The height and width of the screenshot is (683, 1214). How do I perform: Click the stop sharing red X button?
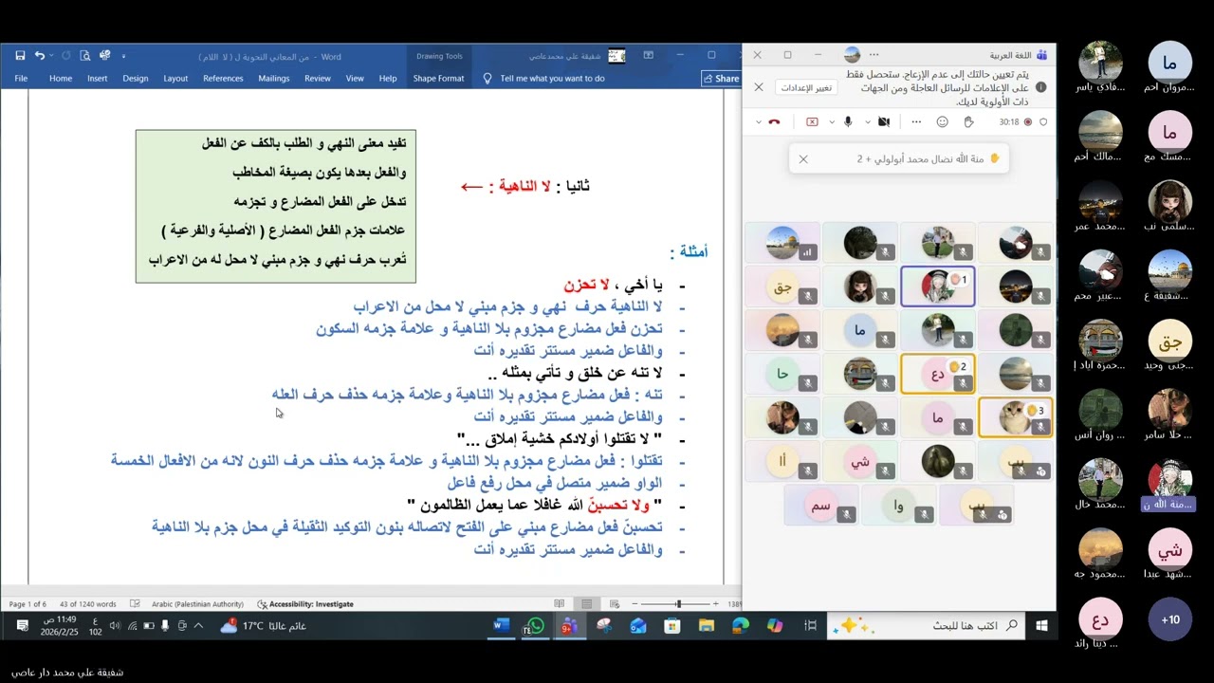[x=812, y=121]
